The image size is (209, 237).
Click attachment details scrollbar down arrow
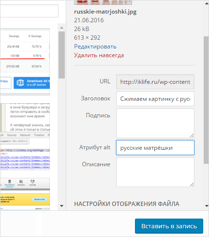point(207,206)
